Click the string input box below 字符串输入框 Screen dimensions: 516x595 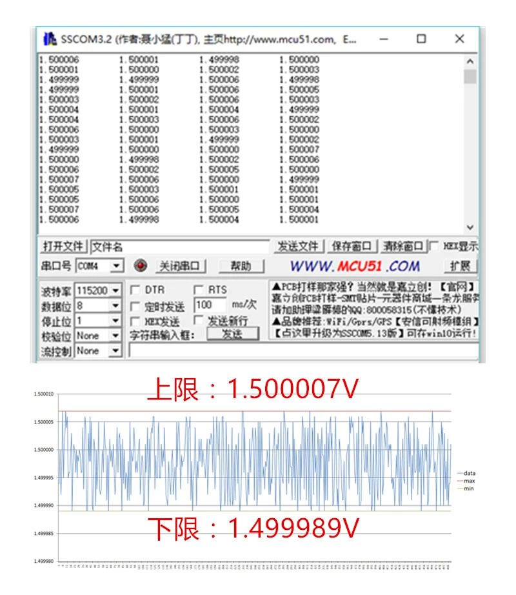(x=303, y=350)
